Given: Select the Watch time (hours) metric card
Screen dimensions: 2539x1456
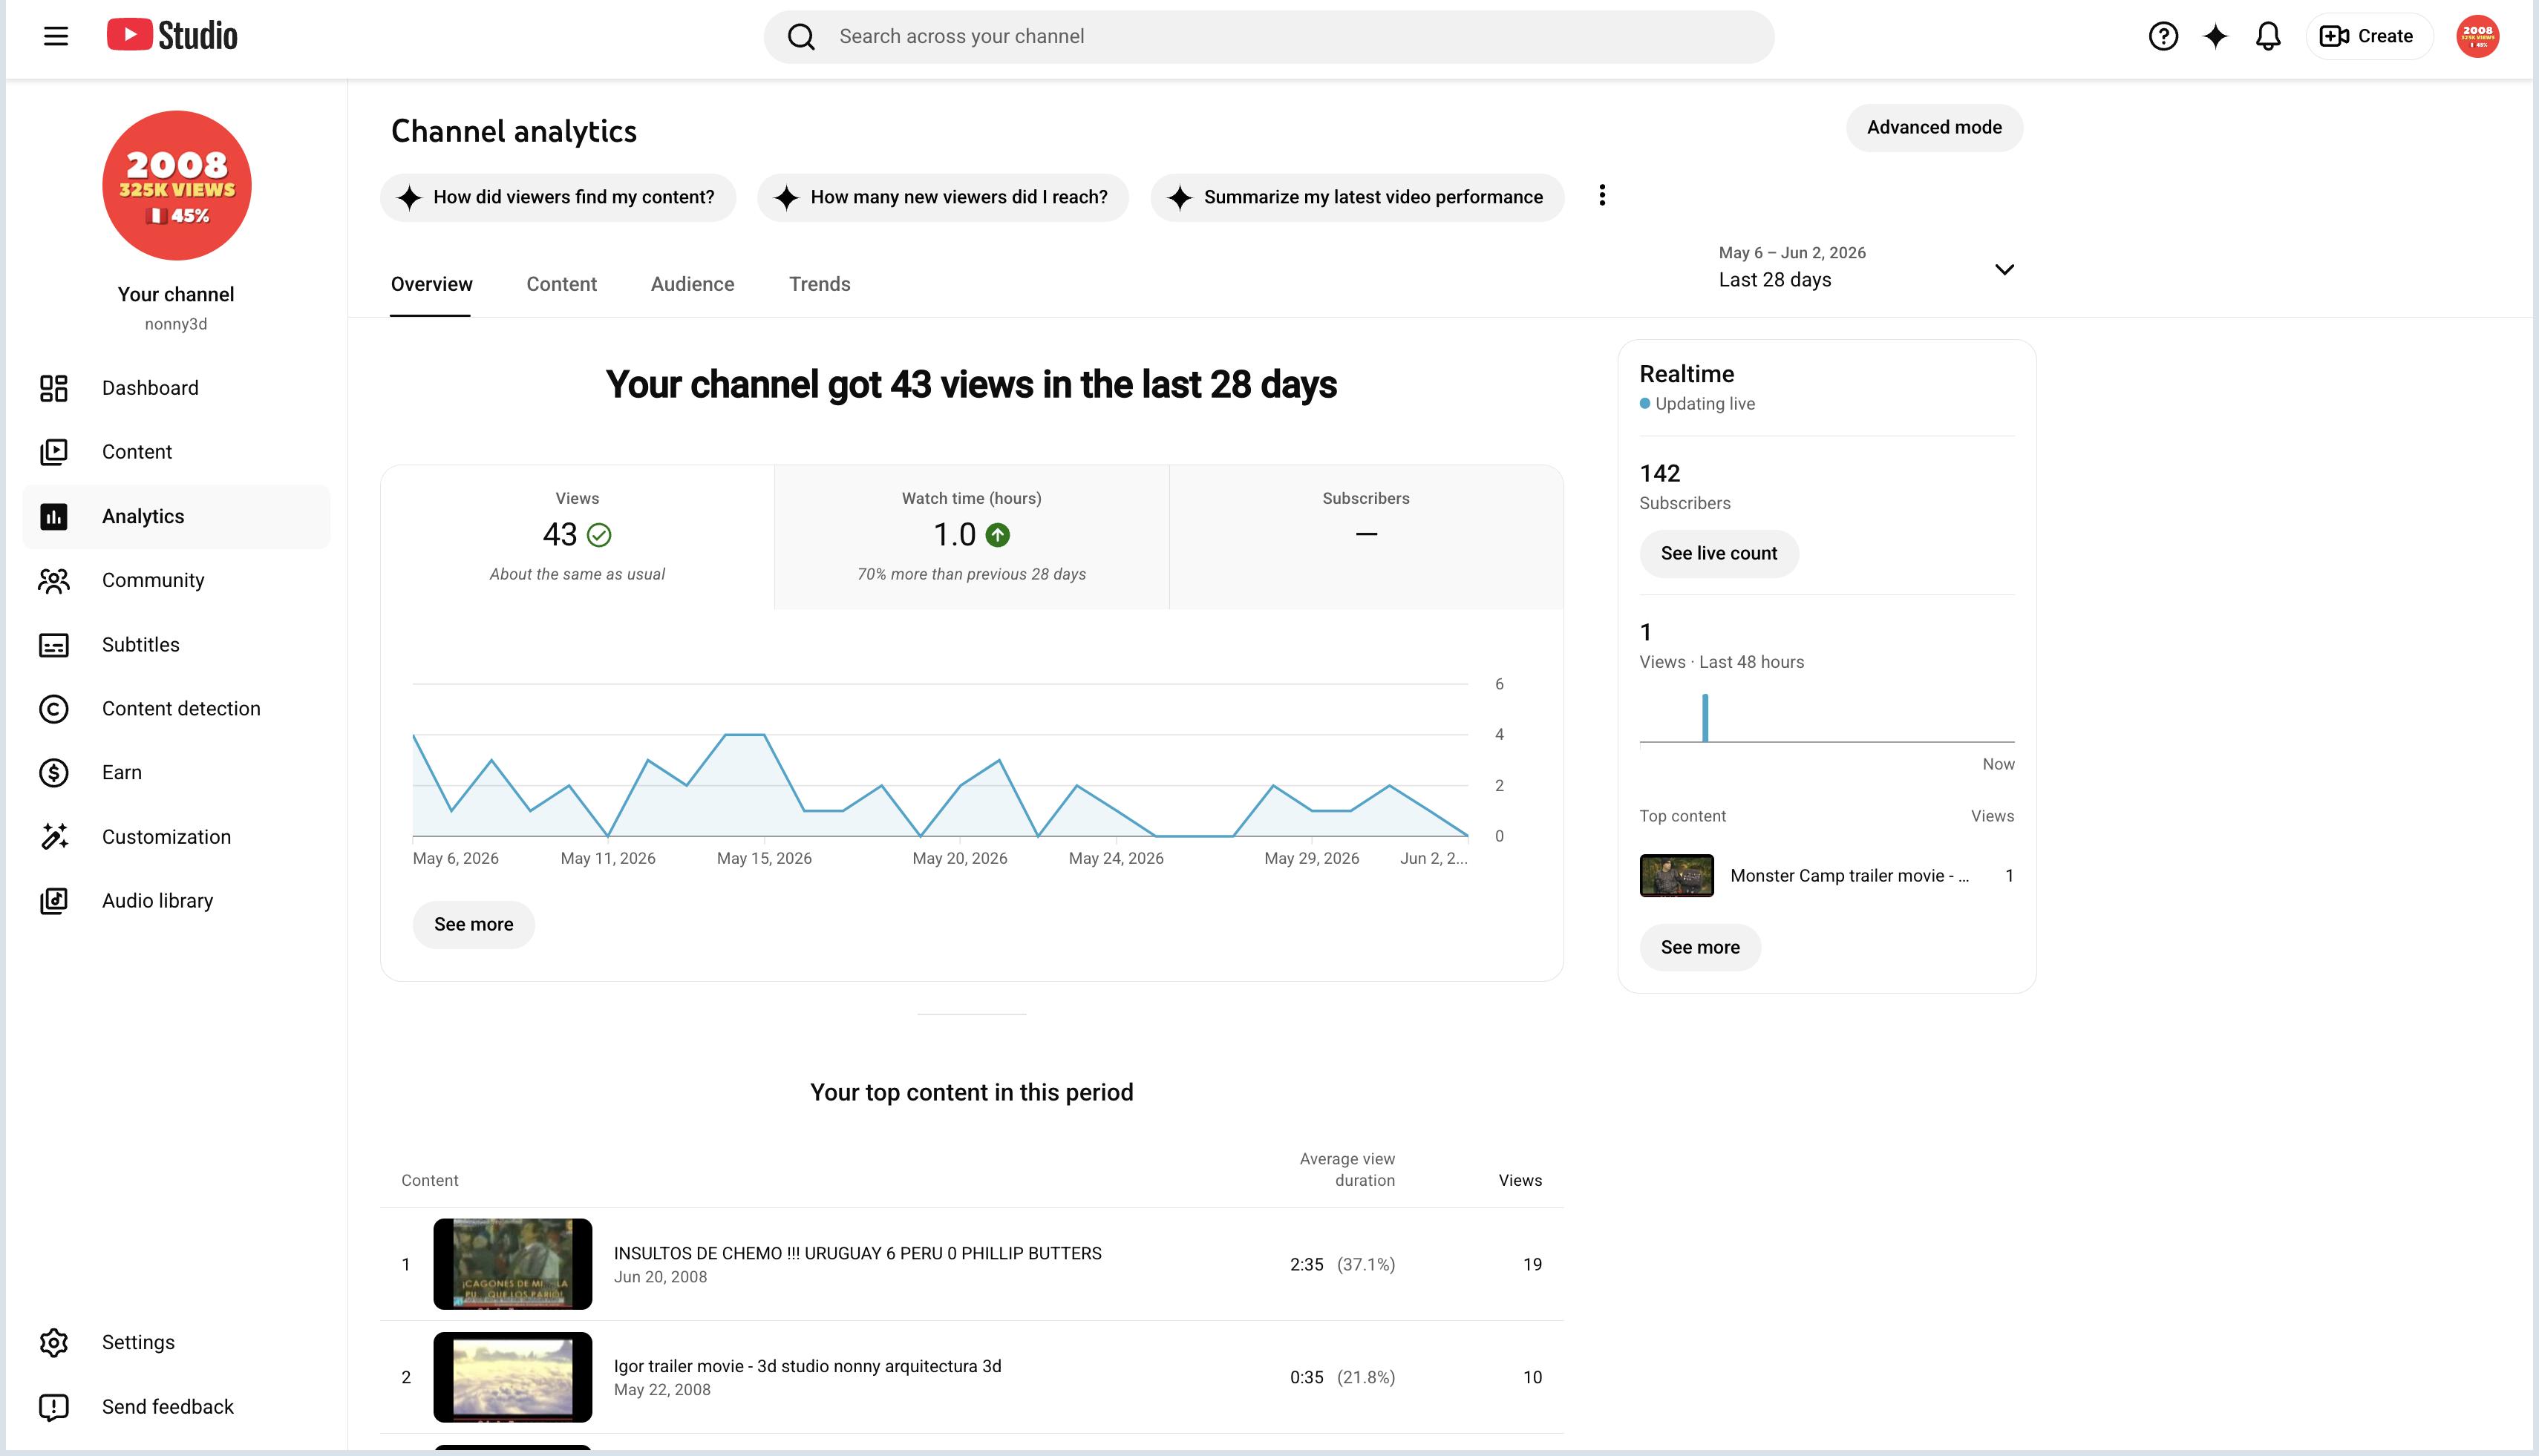Looking at the screenshot, I should (x=971, y=537).
